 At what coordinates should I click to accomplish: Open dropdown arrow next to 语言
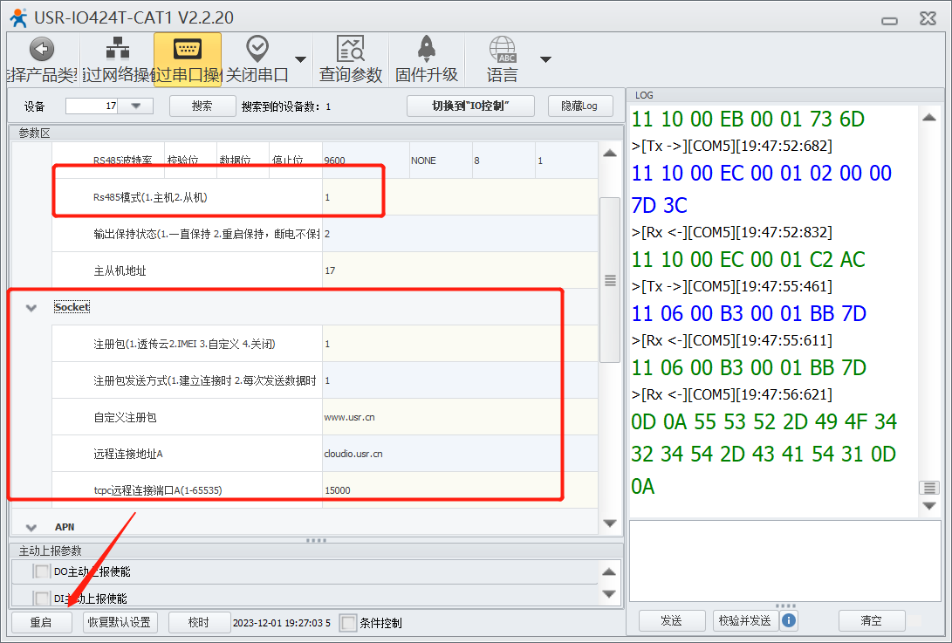pyautogui.click(x=545, y=59)
